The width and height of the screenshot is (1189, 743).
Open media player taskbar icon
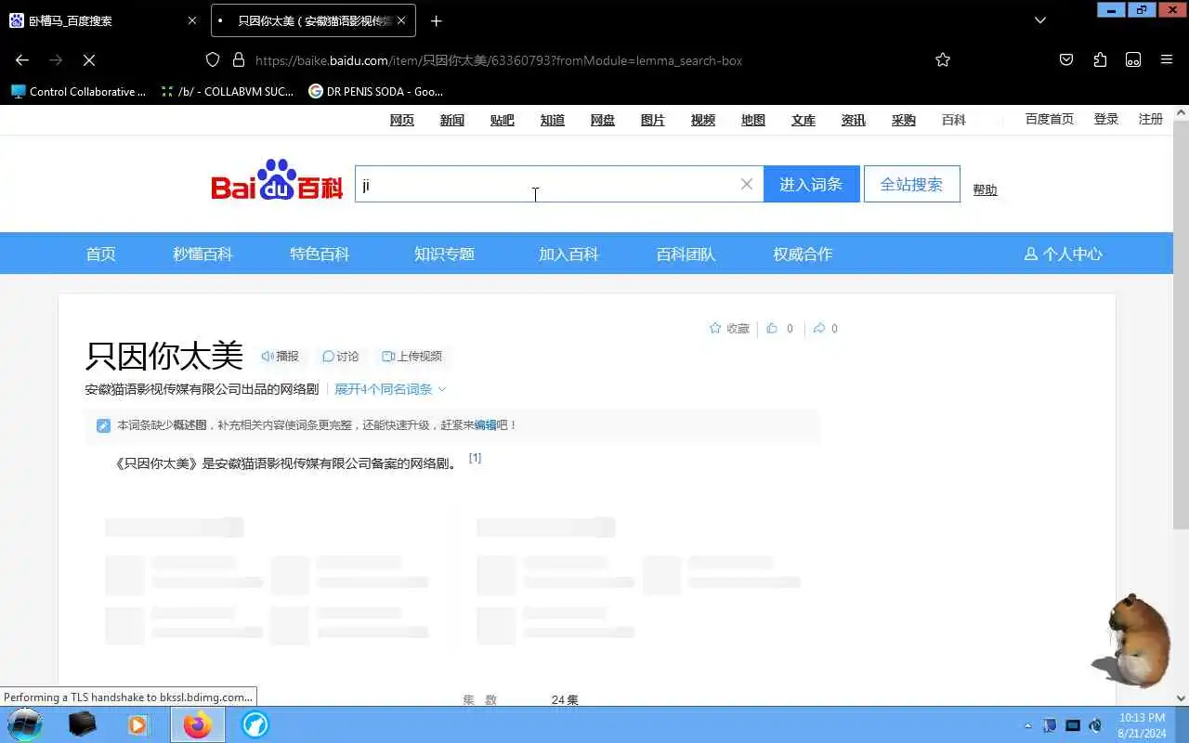138,724
